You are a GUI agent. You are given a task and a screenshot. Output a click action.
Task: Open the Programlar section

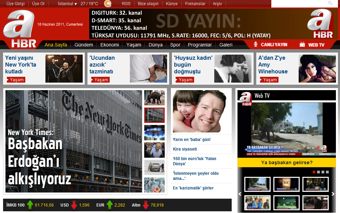tap(200, 45)
